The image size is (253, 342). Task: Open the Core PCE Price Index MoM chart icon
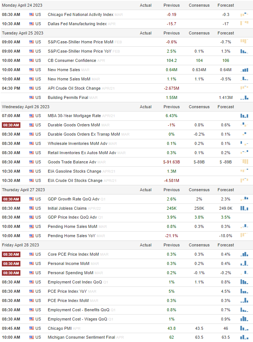244,254
